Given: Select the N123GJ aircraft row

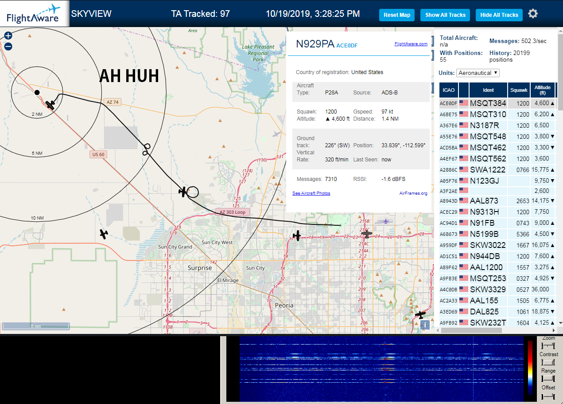Looking at the screenshot, I should point(498,180).
